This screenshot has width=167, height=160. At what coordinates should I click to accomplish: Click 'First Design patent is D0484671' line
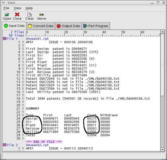56,49
